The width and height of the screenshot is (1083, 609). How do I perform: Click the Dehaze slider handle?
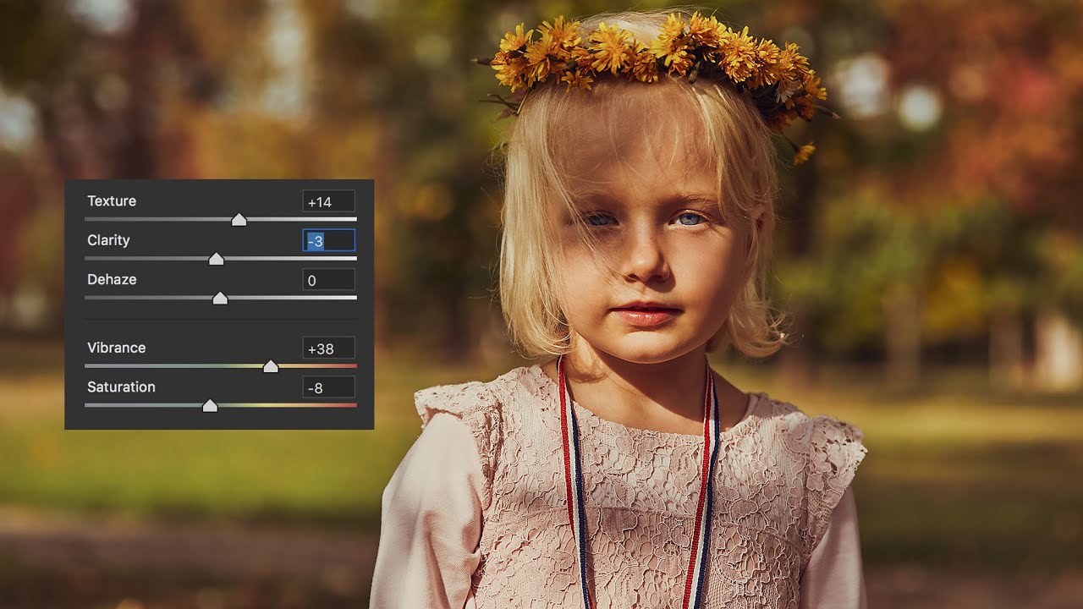click(x=219, y=298)
